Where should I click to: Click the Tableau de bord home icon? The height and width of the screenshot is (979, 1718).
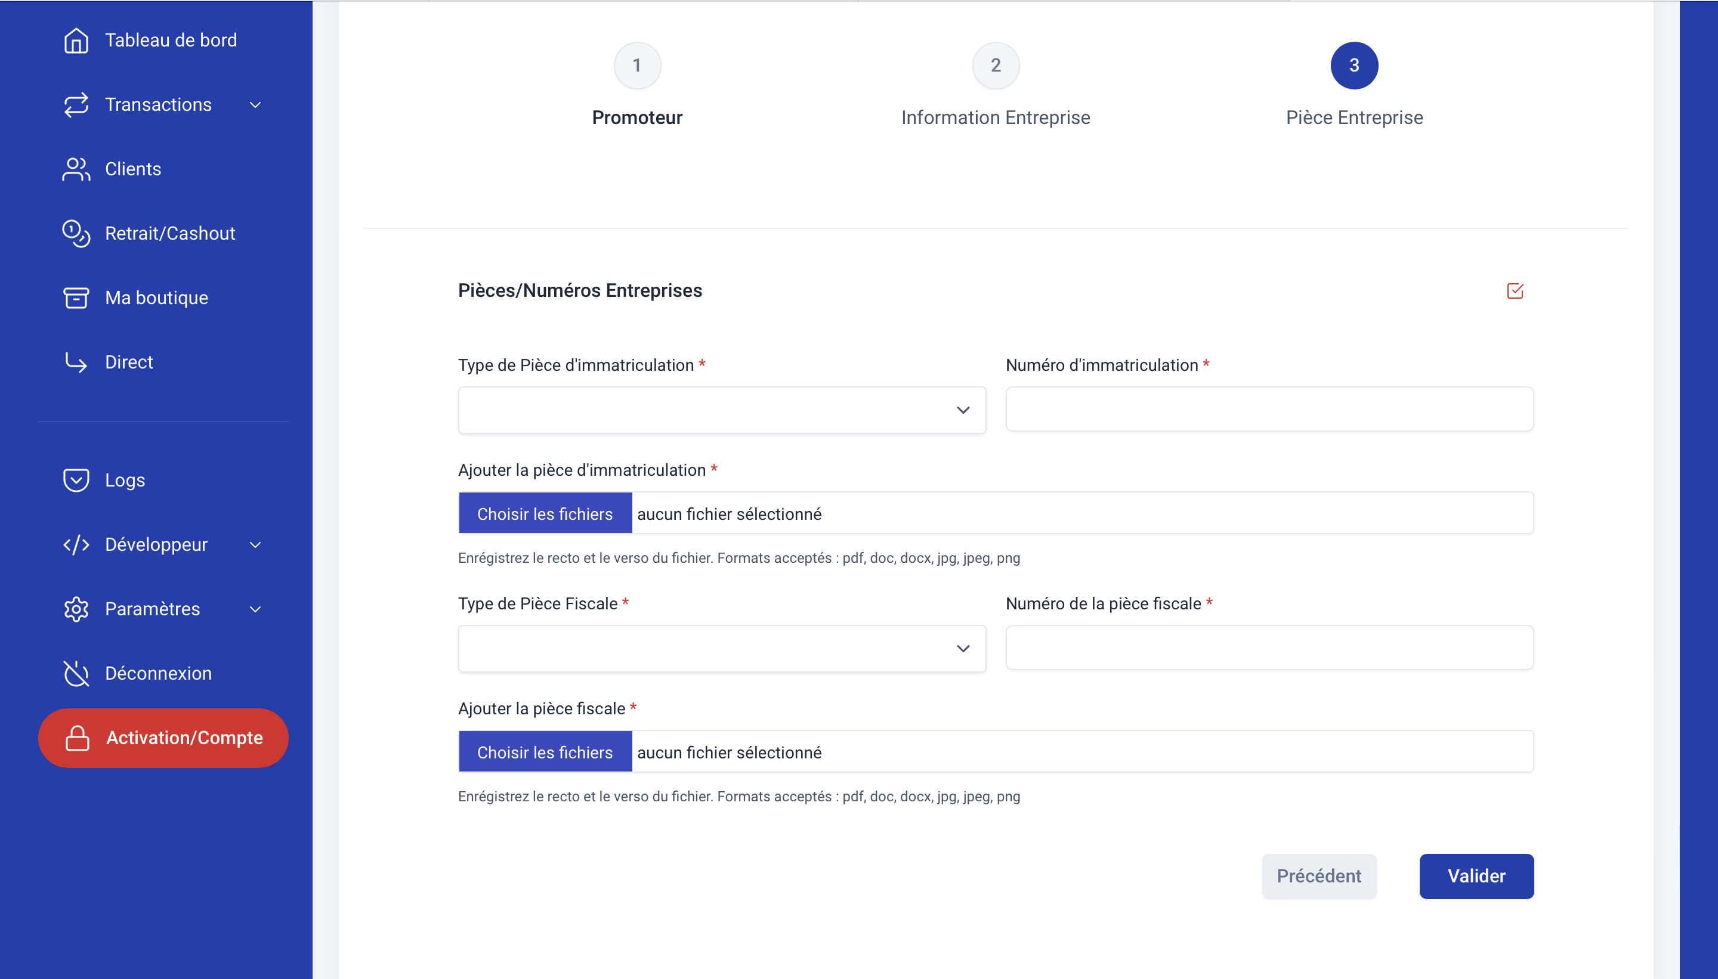[76, 41]
